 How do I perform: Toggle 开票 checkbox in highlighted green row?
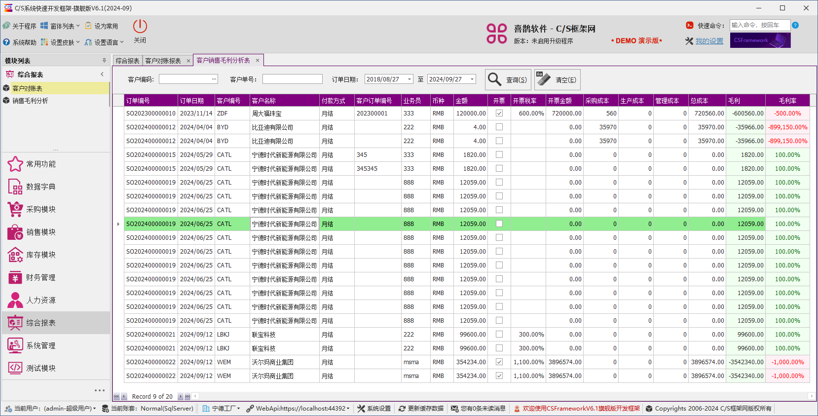(499, 224)
